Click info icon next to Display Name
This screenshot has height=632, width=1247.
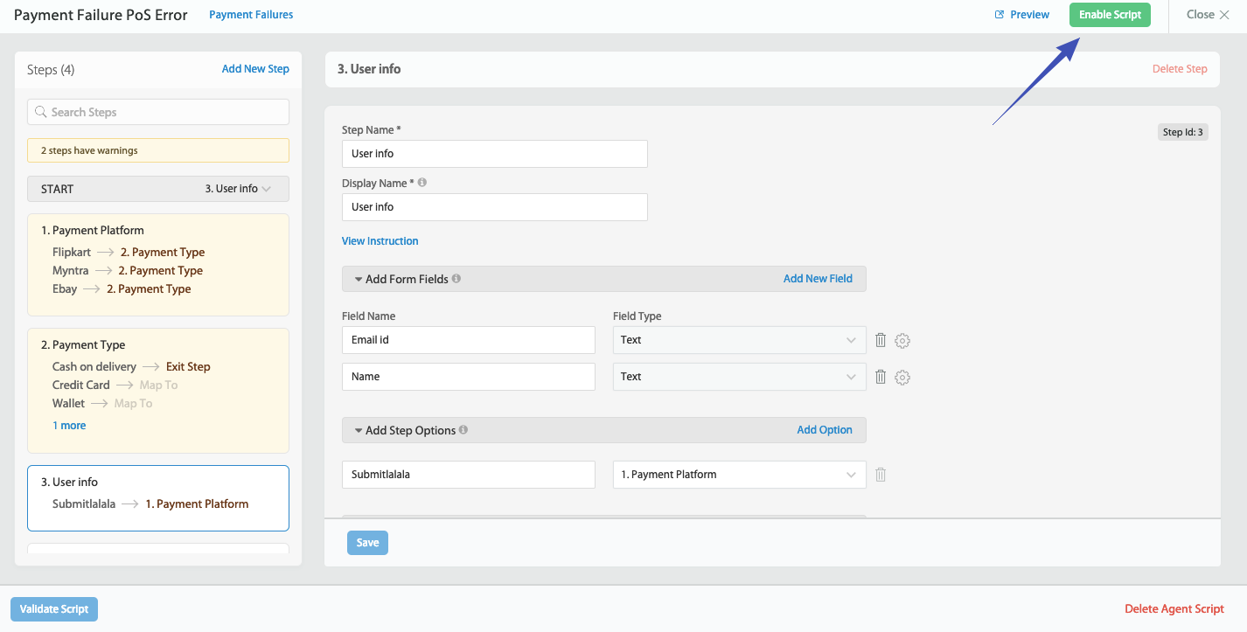(422, 184)
